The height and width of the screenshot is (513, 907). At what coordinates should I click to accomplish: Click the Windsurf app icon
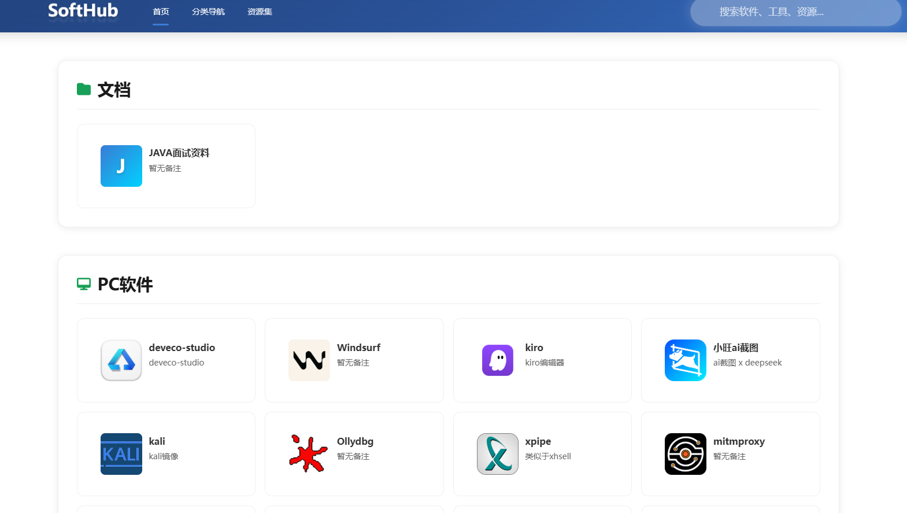(x=309, y=360)
